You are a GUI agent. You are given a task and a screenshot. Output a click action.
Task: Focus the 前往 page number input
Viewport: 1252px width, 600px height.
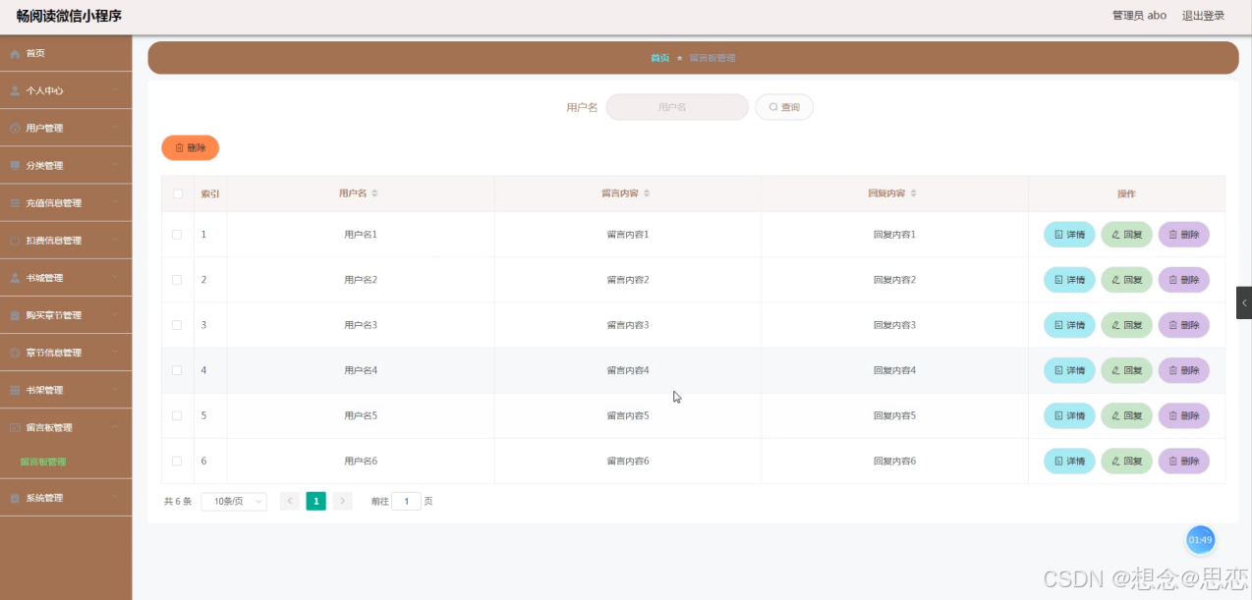tap(406, 501)
